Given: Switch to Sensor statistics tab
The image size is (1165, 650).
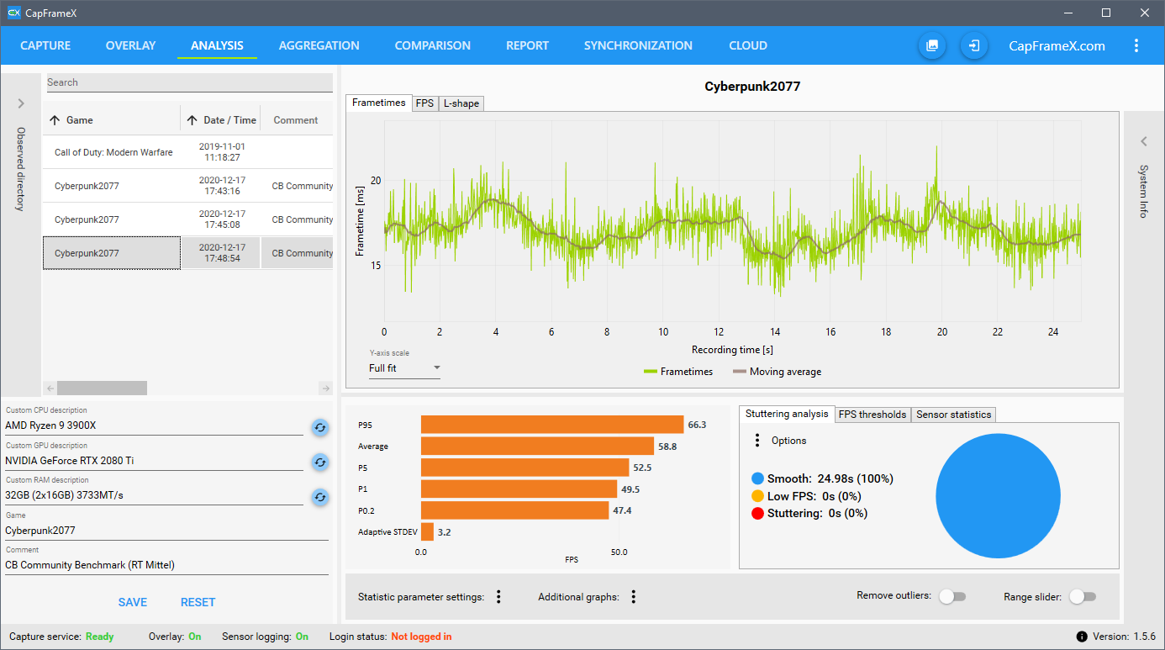Looking at the screenshot, I should [953, 415].
